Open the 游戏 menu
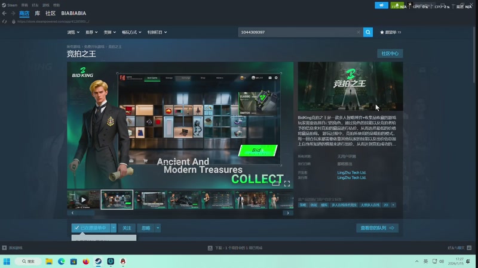This screenshot has height=268, width=478. pyautogui.click(x=46, y=5)
